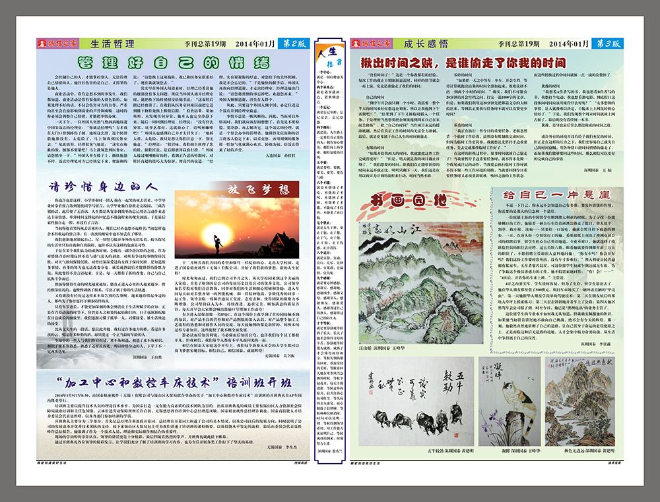
Task: Select the 生活哲理 section title
Action: [112, 43]
